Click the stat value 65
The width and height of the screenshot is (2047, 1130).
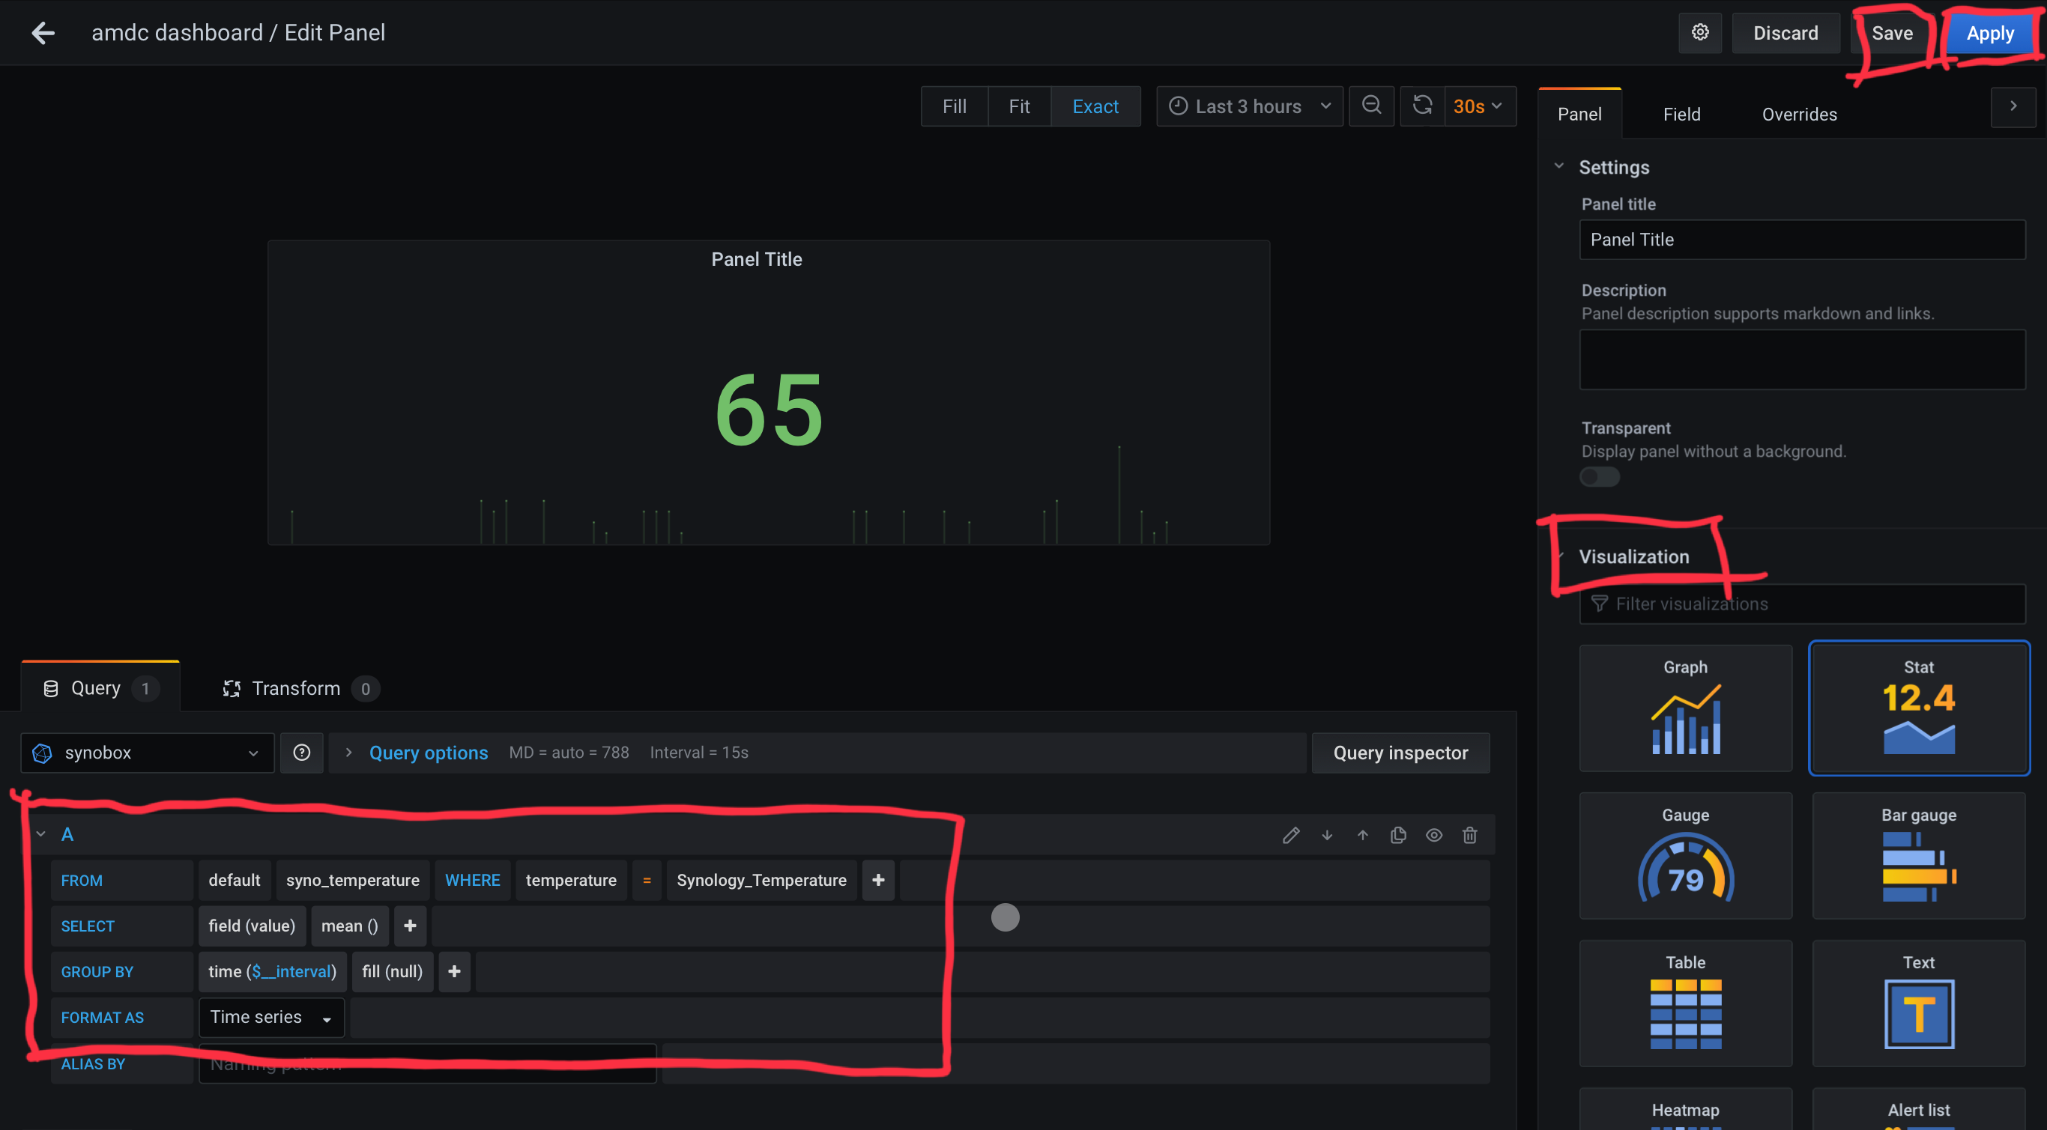[x=769, y=409]
